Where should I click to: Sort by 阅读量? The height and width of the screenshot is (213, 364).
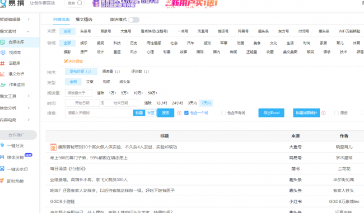[x=111, y=72]
